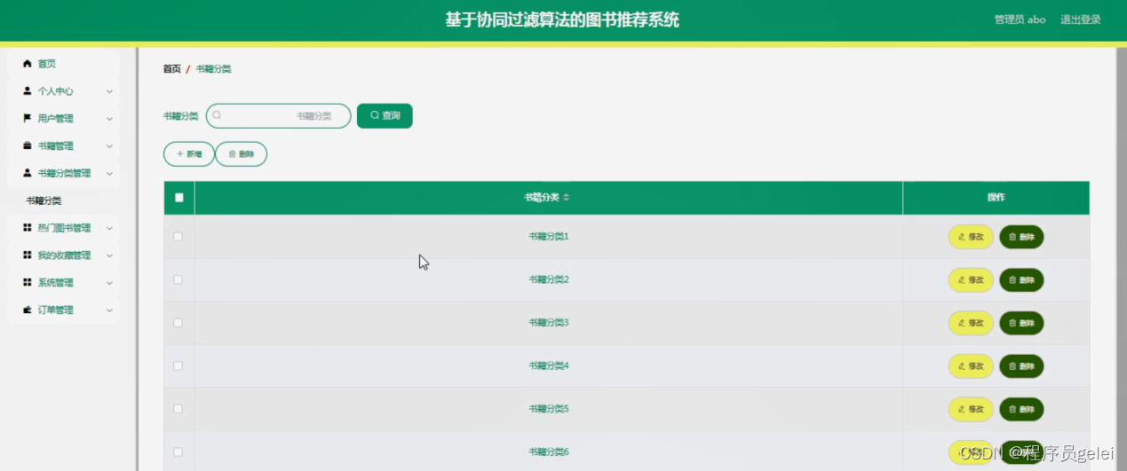This screenshot has width=1127, height=471.
Task: Click the grid icon for 热门图书管理
Action: (28, 228)
